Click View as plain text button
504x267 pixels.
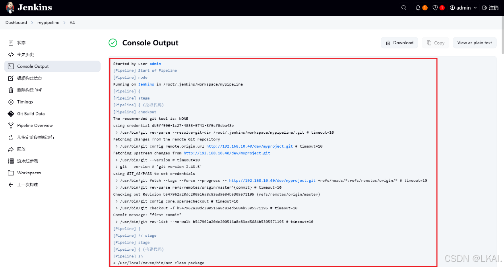click(475, 43)
